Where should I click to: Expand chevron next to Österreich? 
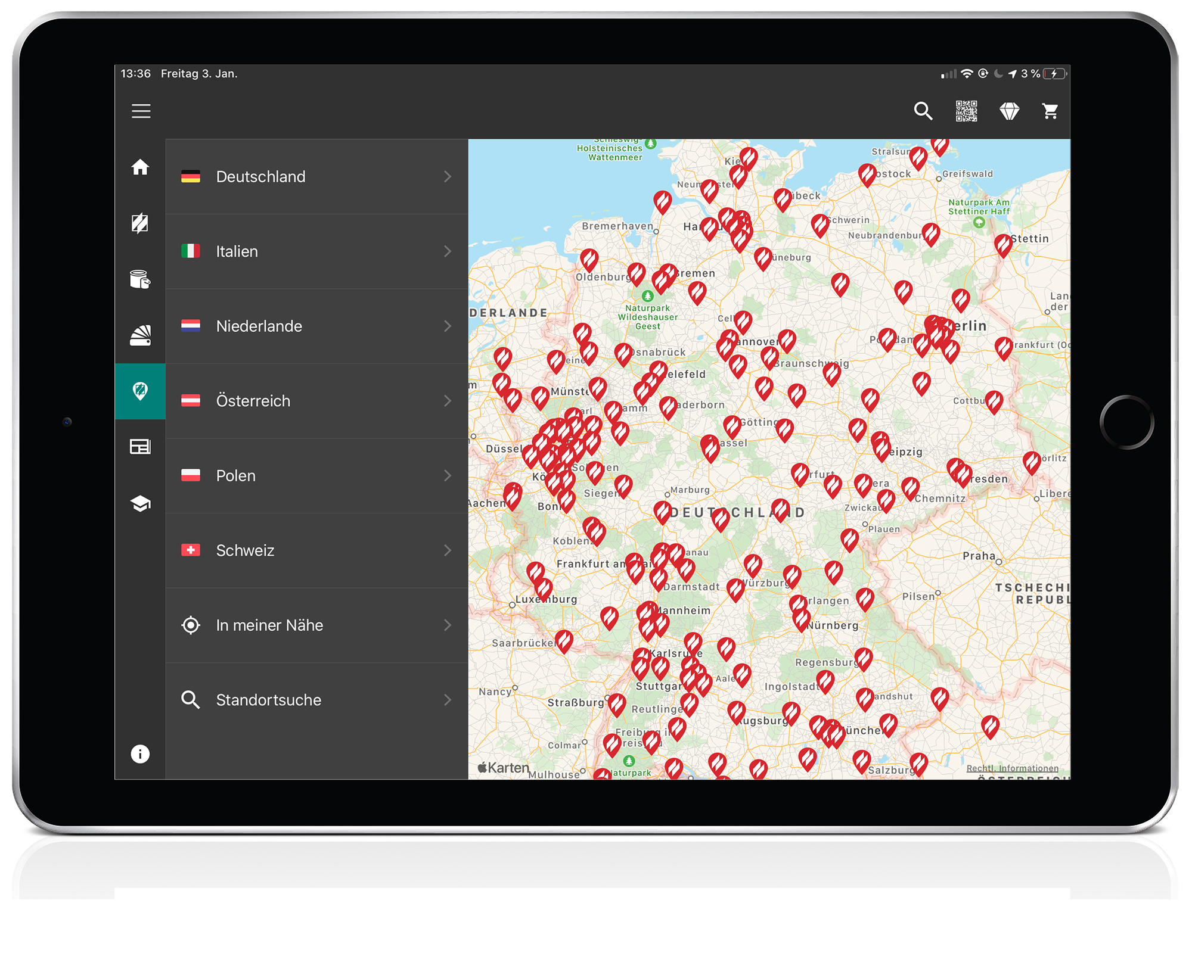(448, 401)
